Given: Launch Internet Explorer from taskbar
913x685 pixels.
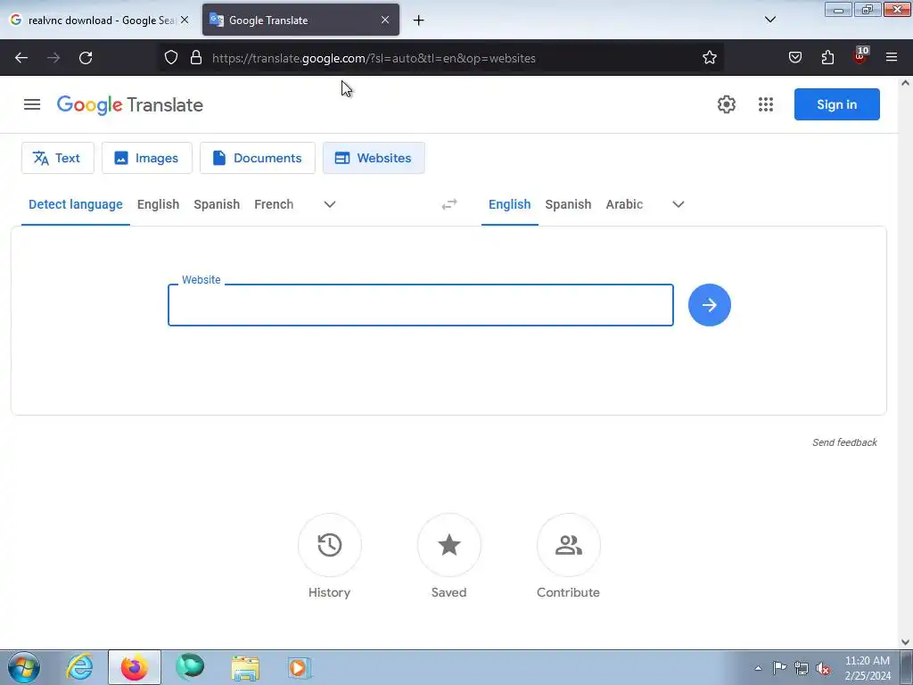Looking at the screenshot, I should coord(79,667).
